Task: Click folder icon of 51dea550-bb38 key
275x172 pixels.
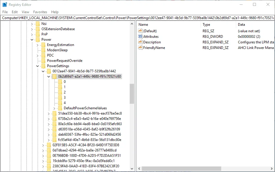Action: [x=54, y=113]
